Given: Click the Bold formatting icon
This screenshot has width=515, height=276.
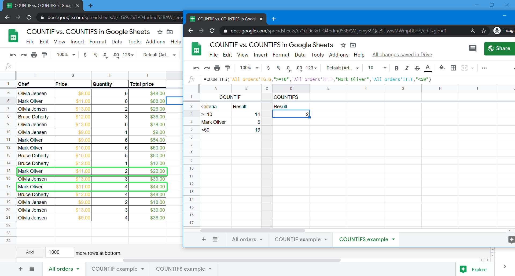Looking at the screenshot, I should pyautogui.click(x=396, y=68).
